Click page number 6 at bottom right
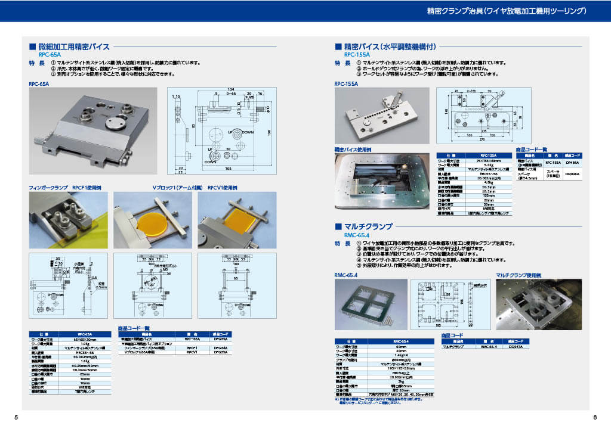 click(594, 417)
